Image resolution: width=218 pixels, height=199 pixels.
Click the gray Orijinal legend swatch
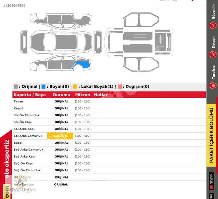(x=16, y=87)
